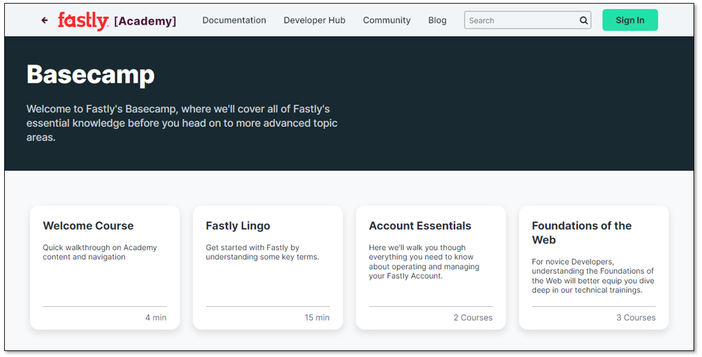Click the green Sign In button
The height and width of the screenshot is (357, 702).
pos(630,20)
